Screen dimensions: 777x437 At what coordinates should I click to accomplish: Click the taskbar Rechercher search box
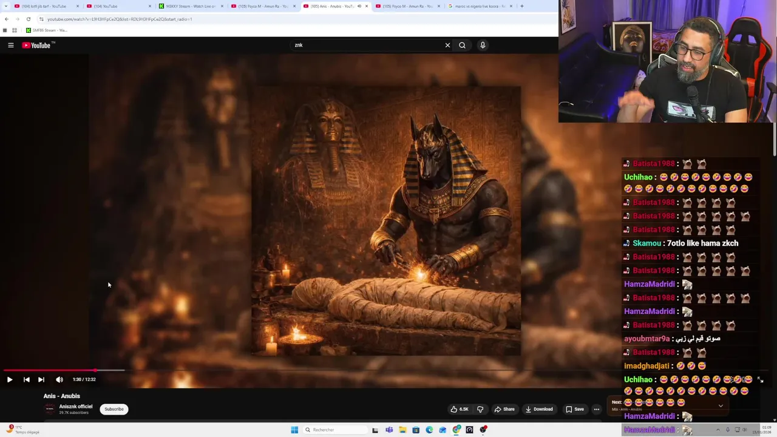[334, 430]
